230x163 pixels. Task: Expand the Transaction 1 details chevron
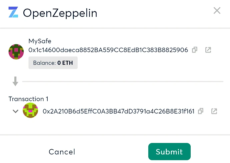coord(15,111)
